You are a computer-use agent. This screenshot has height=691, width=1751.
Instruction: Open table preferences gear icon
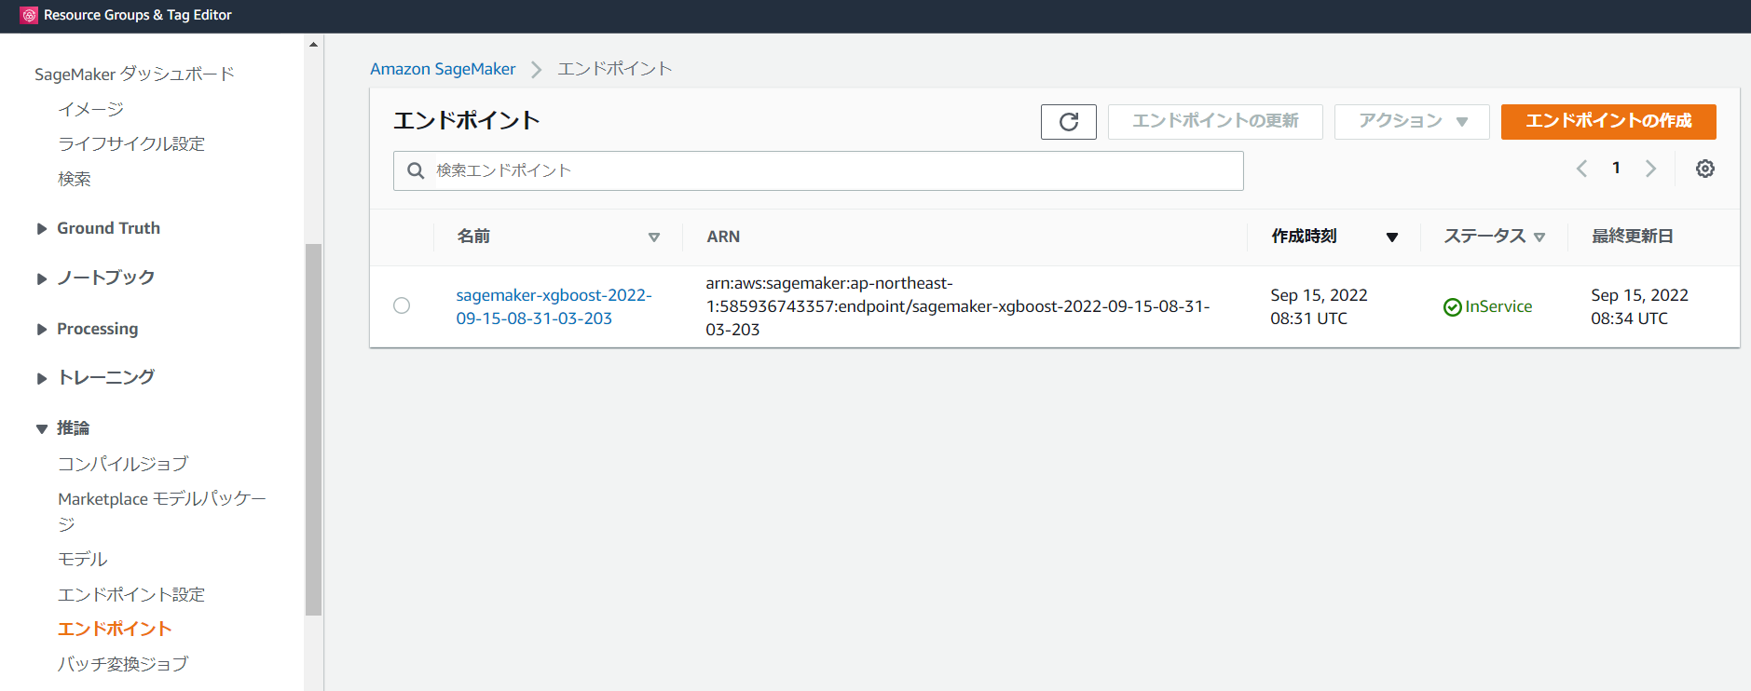1705,169
